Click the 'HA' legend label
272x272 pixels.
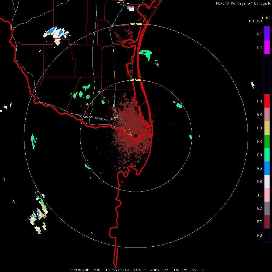(259, 101)
